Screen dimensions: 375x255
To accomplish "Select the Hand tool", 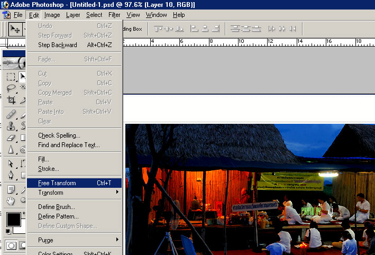I will coord(11,201).
